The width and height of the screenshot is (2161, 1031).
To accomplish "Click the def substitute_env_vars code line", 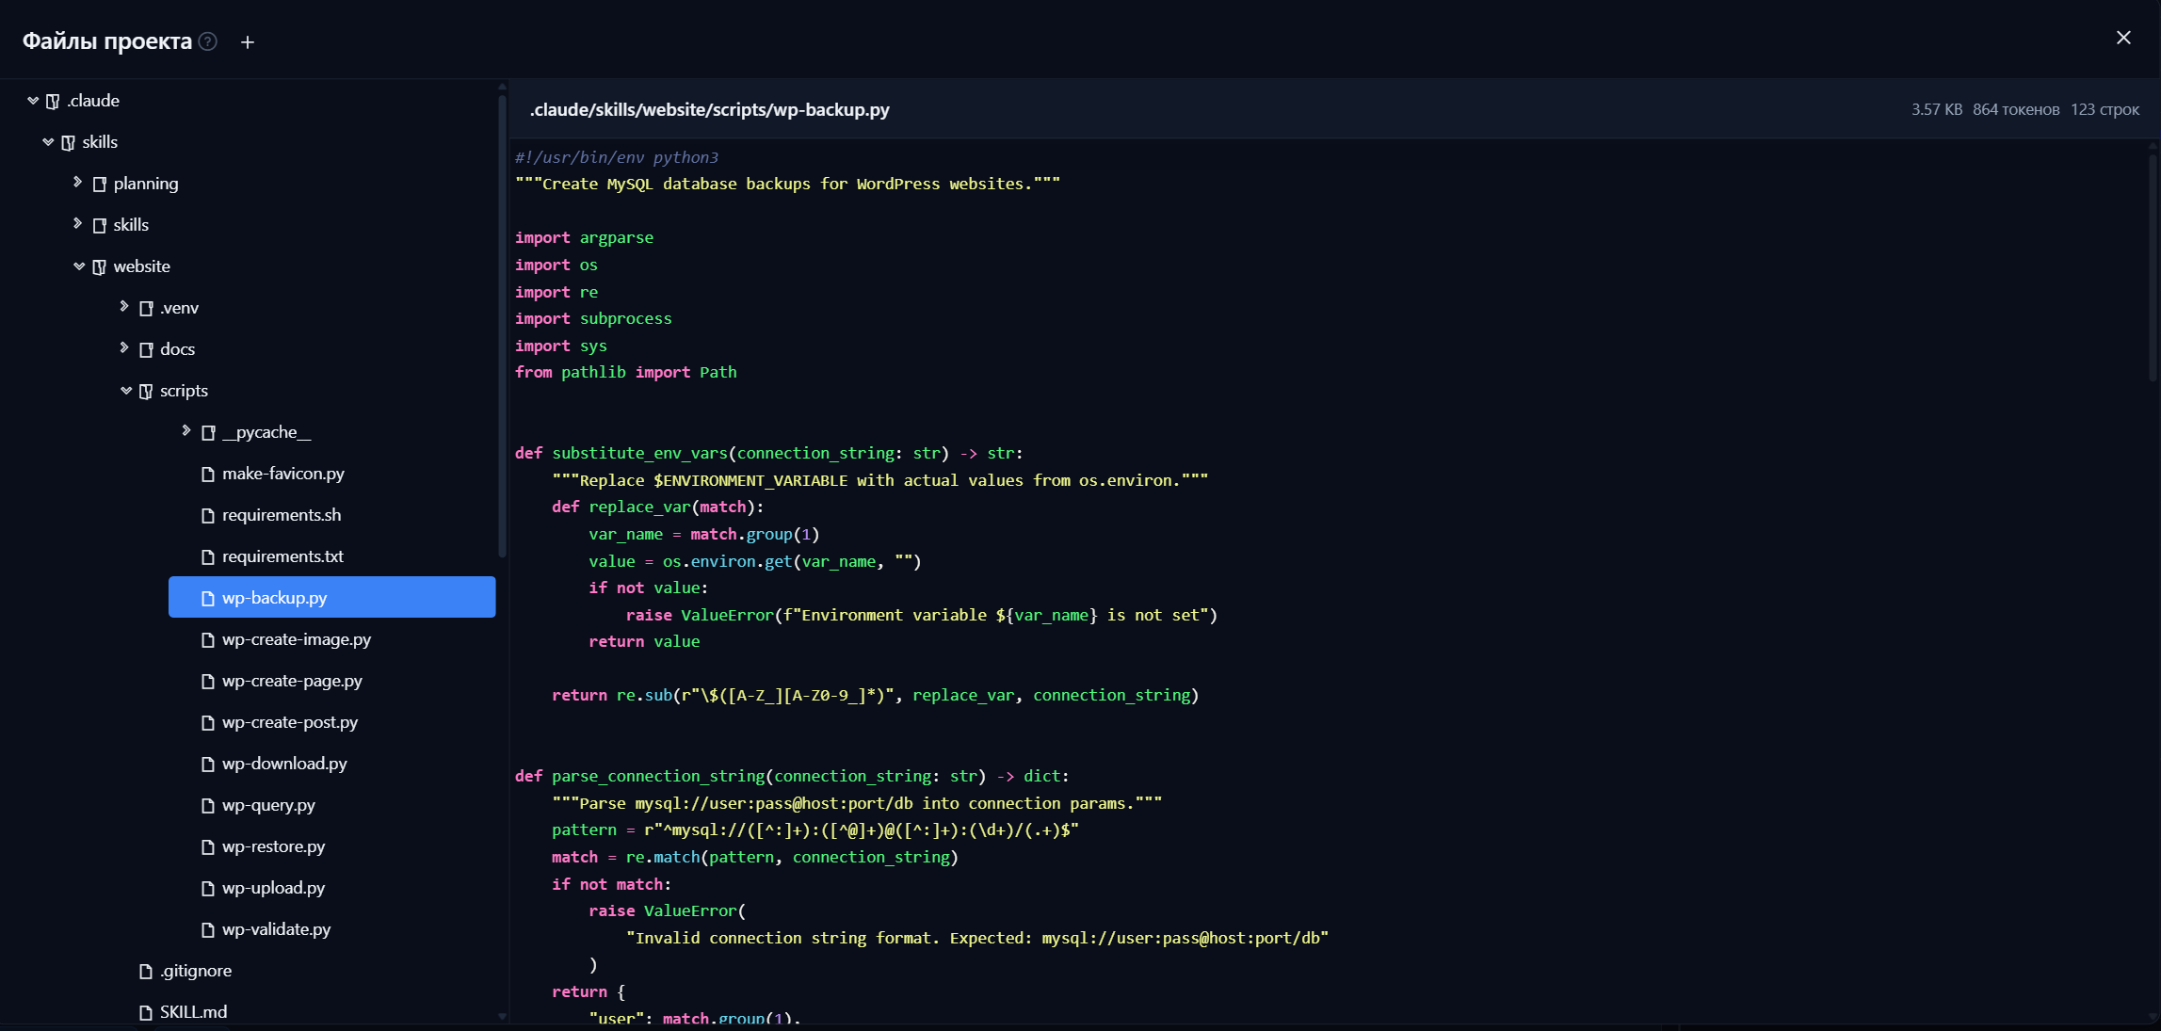I will tap(768, 453).
